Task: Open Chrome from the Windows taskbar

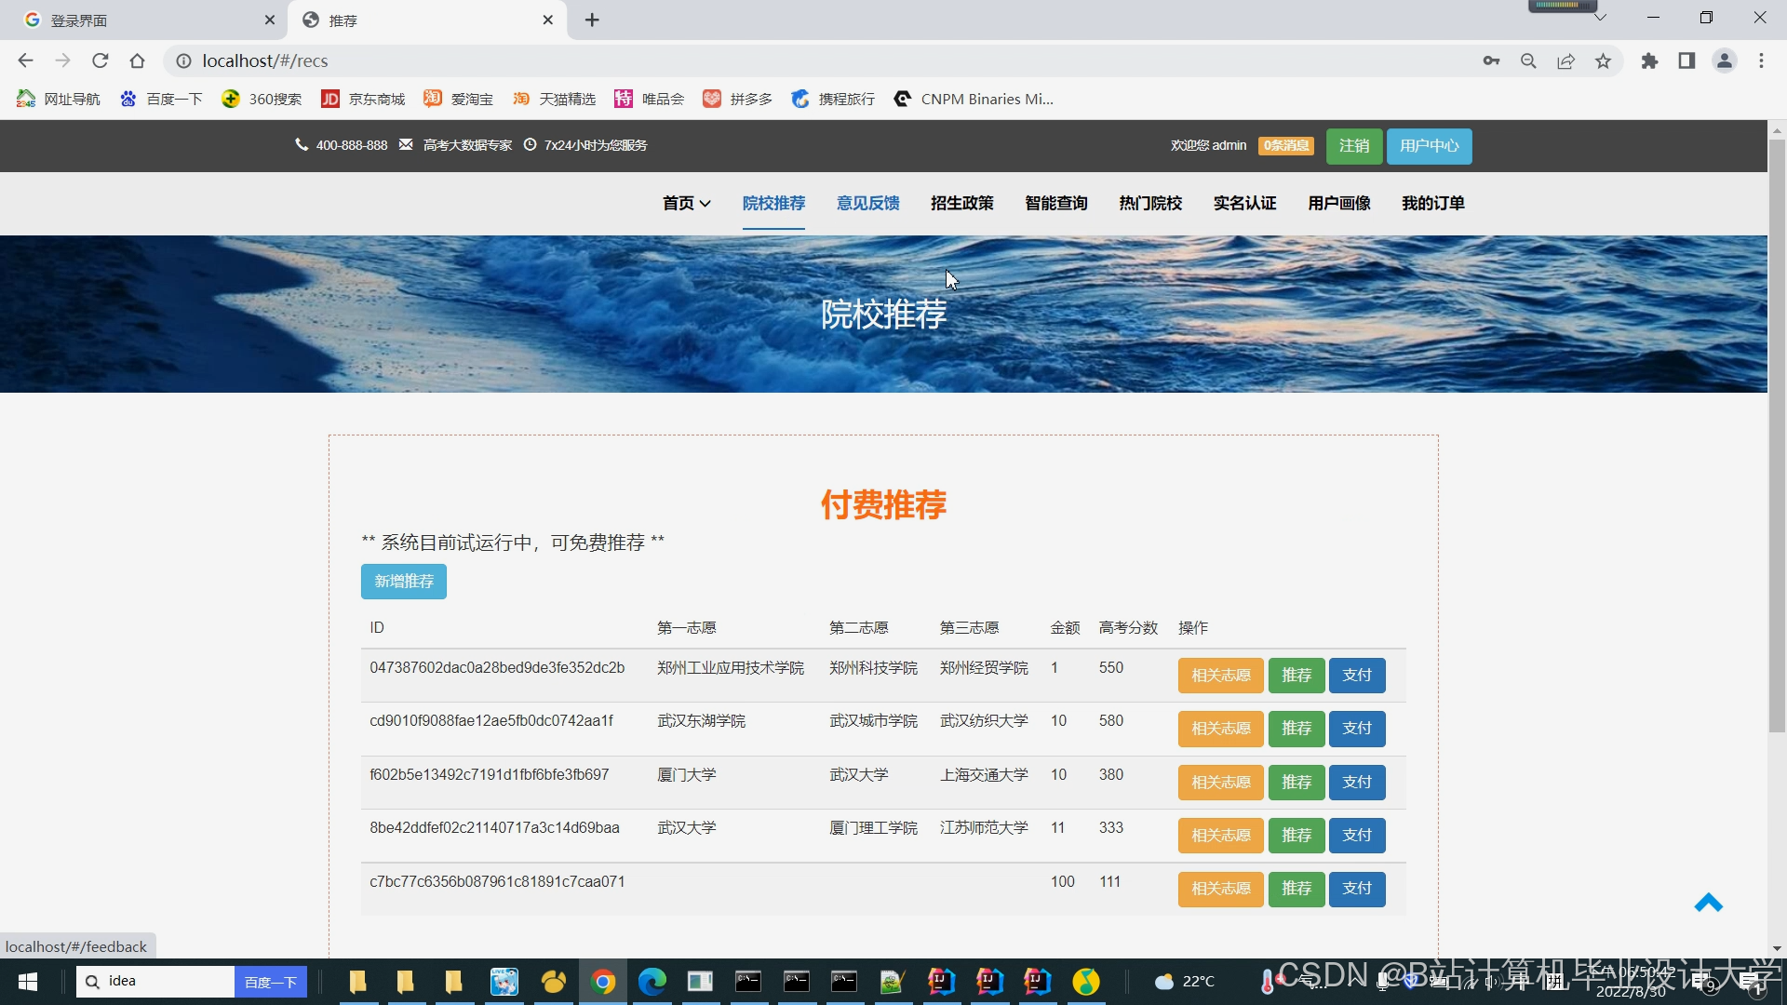Action: click(x=602, y=982)
